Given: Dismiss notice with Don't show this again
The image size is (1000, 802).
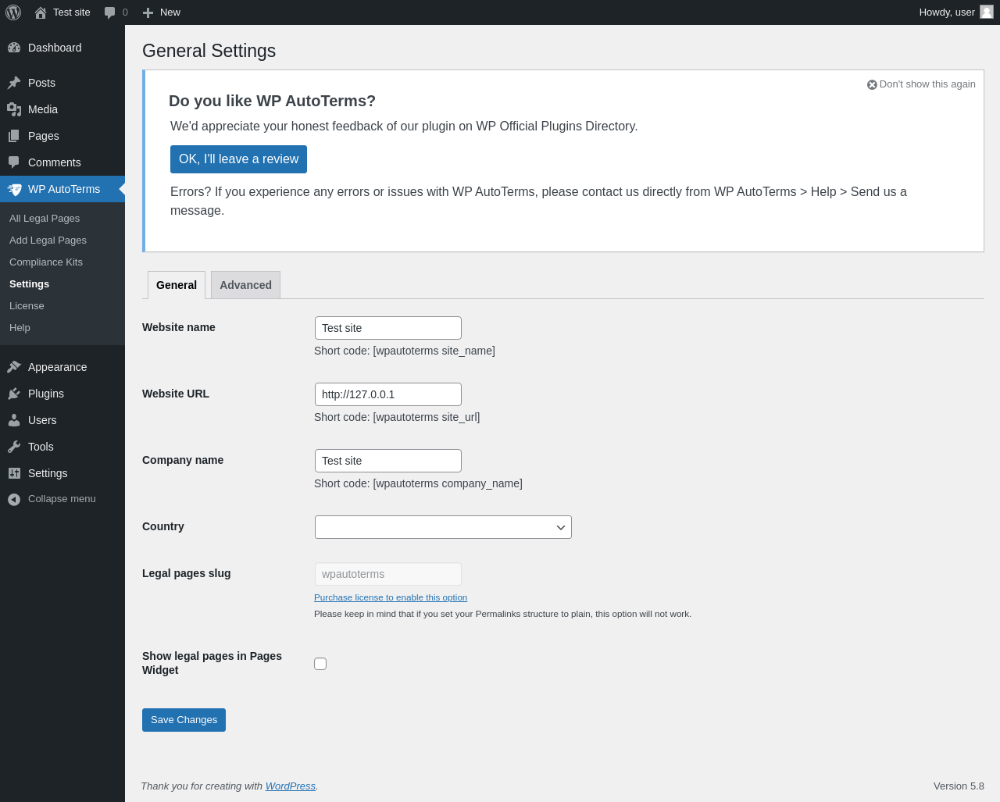Looking at the screenshot, I should click(x=921, y=84).
